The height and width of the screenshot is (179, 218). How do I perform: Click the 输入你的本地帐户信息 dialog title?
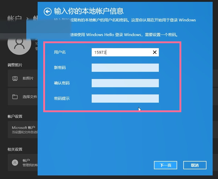pos(89,11)
